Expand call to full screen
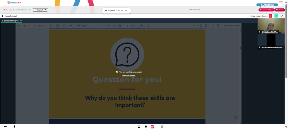This screenshot has width=288, height=129. click(x=282, y=16)
